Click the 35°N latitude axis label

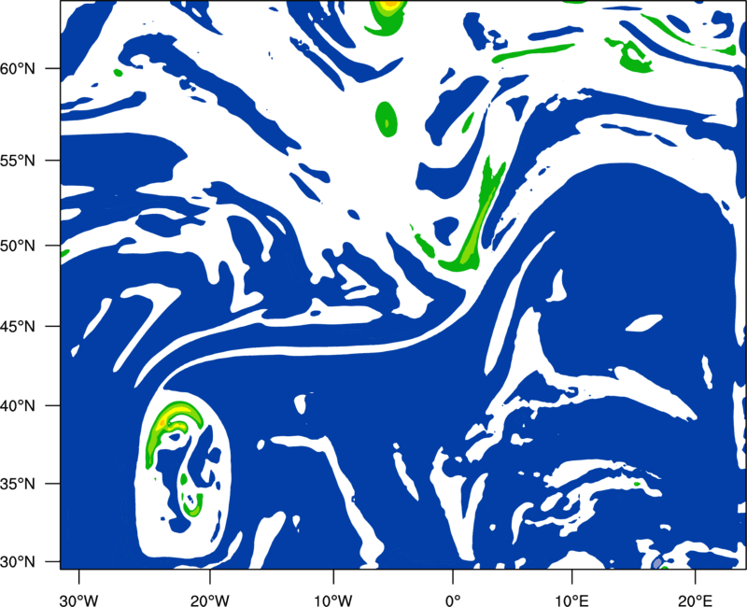point(18,484)
